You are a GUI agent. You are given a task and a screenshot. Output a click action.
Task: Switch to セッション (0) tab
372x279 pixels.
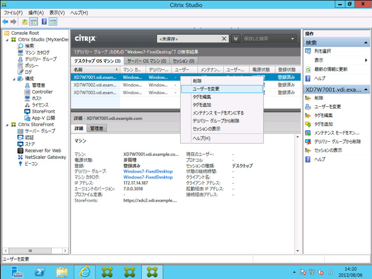[x=184, y=61]
